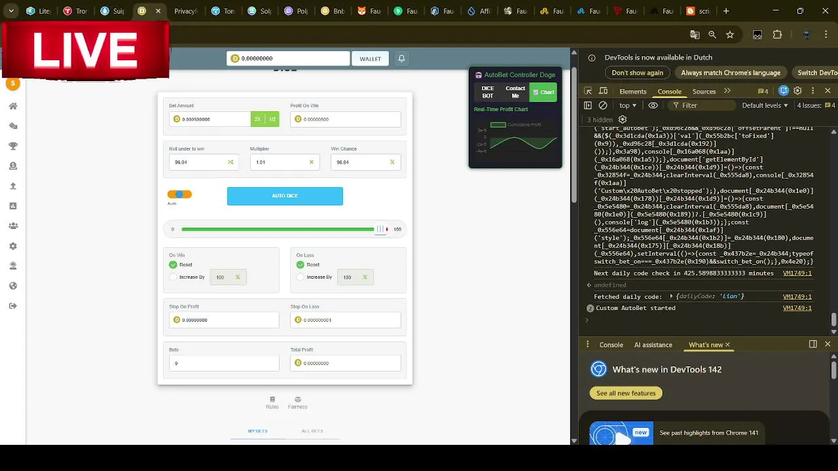
Task: Click the AUTO DICE button
Action: coord(285,196)
